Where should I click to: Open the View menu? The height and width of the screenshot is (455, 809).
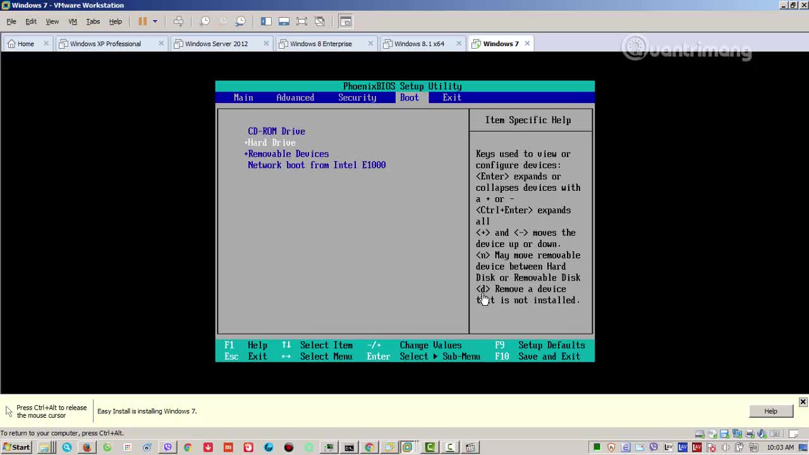point(52,21)
